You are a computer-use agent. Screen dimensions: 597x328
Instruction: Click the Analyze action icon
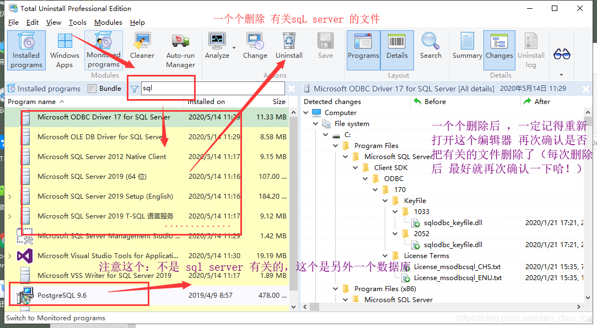tap(217, 41)
